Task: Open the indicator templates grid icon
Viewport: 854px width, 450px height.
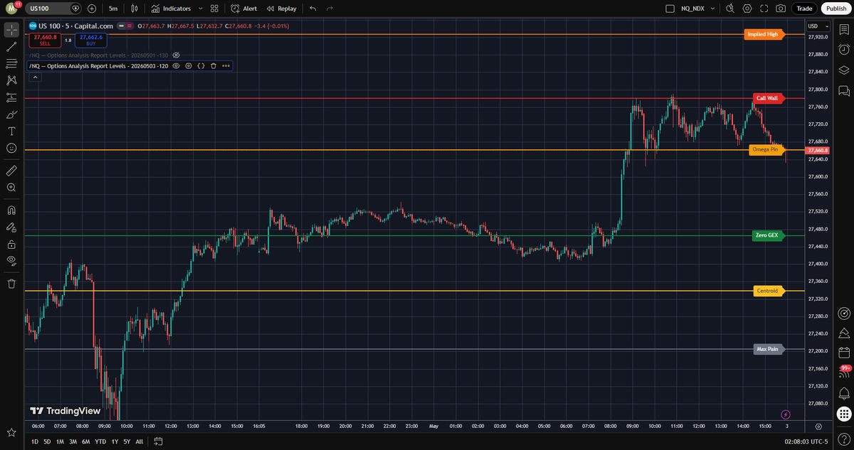Action: pos(214,9)
